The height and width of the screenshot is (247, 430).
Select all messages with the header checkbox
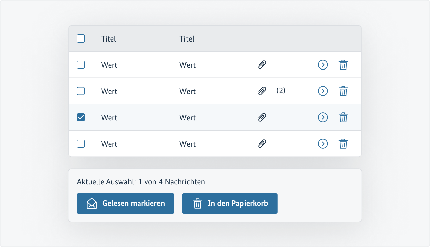tap(81, 38)
